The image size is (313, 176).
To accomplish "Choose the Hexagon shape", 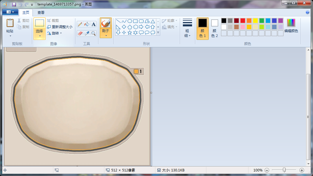I will pos(136,27).
